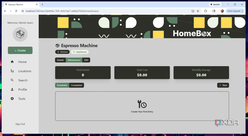
Task: Click the HomeBox logo in banner
Action: pos(192,34)
